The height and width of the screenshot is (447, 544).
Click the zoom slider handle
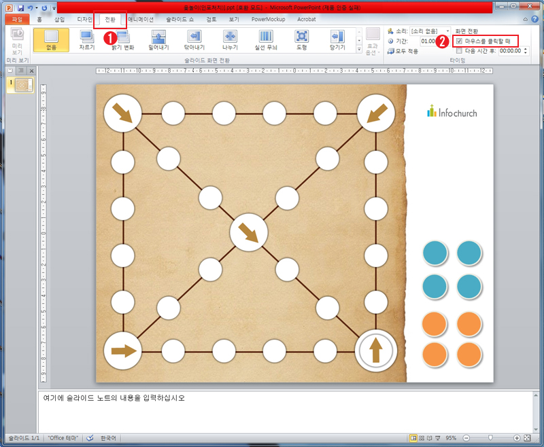coord(490,438)
